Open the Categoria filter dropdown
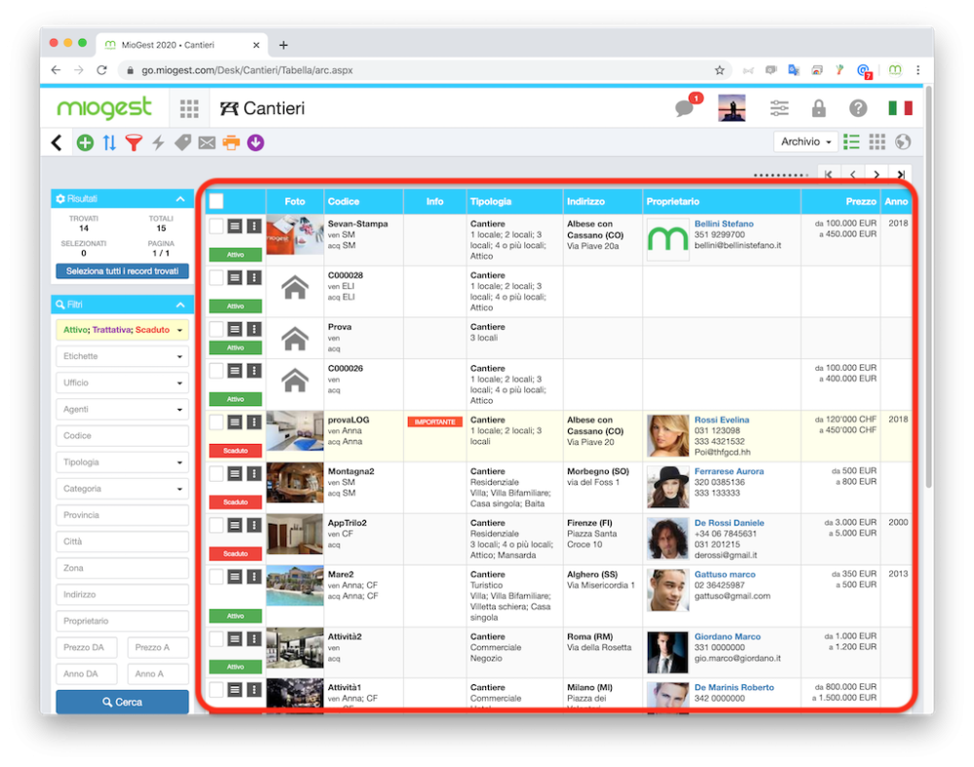This screenshot has width=974, height=767. [123, 489]
